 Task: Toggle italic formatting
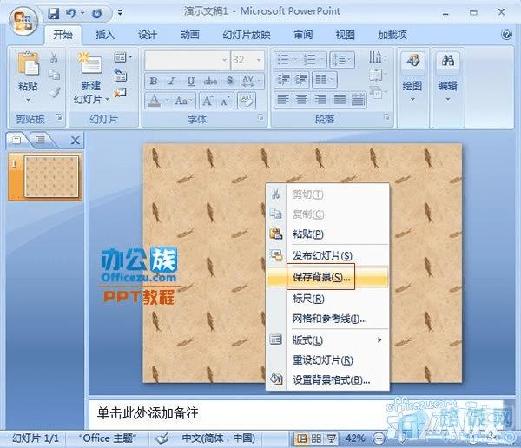click(x=172, y=81)
